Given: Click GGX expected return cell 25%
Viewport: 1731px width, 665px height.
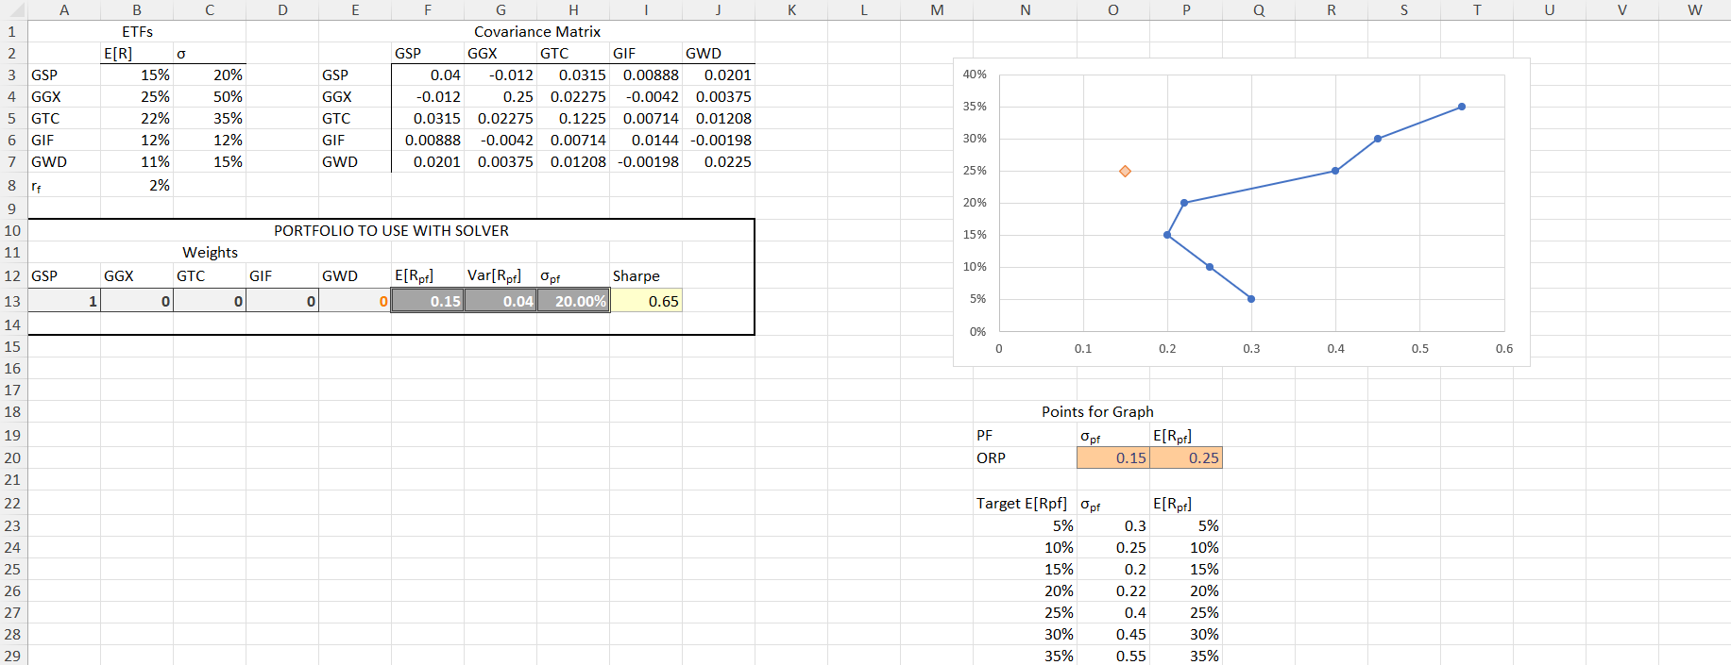Looking at the screenshot, I should point(137,96).
